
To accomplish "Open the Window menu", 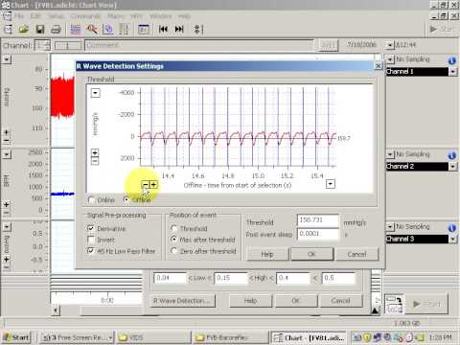I will click(x=161, y=16).
